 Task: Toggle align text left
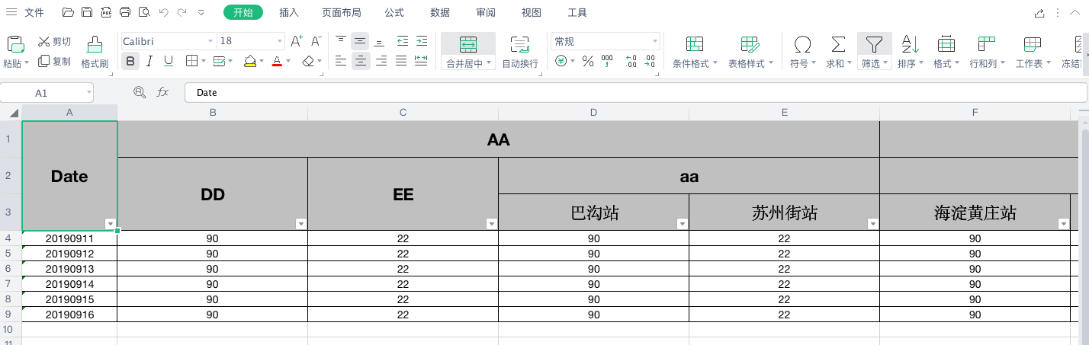point(341,61)
